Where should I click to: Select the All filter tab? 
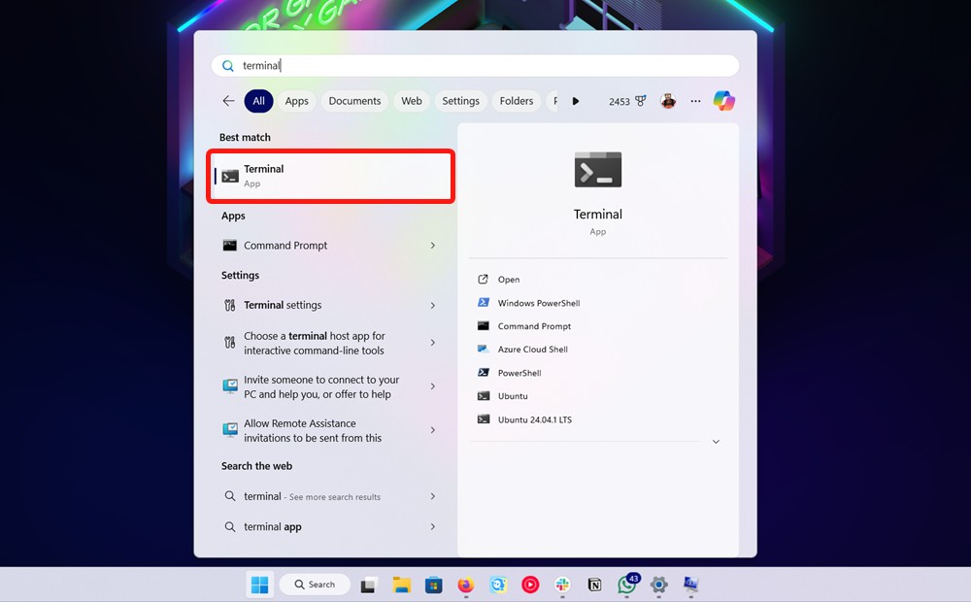click(258, 101)
